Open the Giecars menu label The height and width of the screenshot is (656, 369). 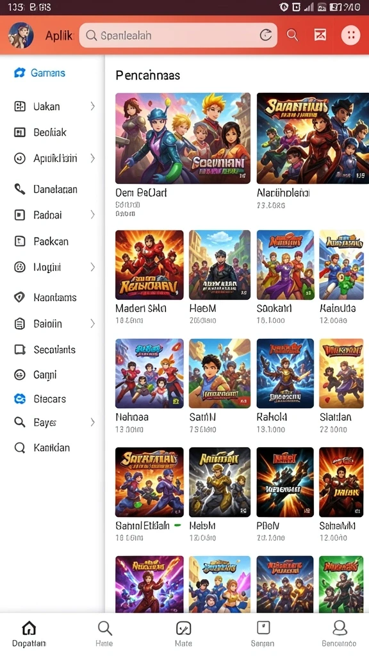[50, 398]
